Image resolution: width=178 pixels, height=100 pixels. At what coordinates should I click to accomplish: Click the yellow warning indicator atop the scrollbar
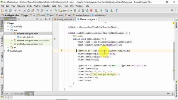174,23
